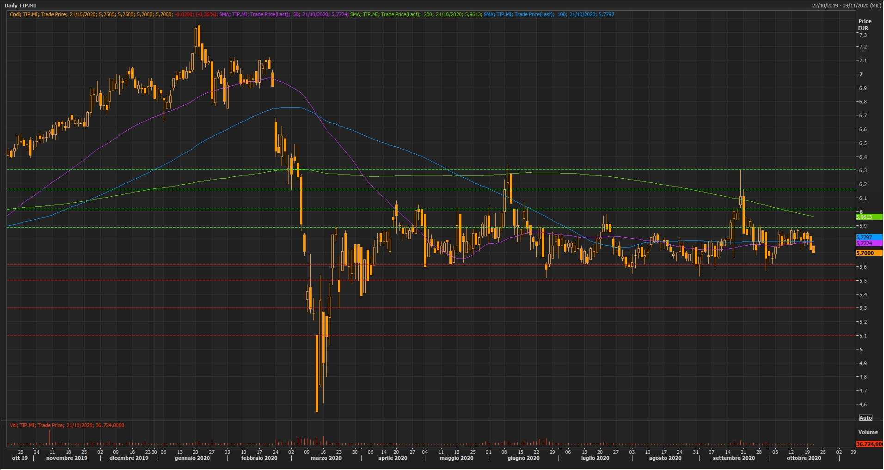Click the date range label 22/10/2019 - 09/11/2020
Screen dimensions: 884x470
[x=846, y=6]
